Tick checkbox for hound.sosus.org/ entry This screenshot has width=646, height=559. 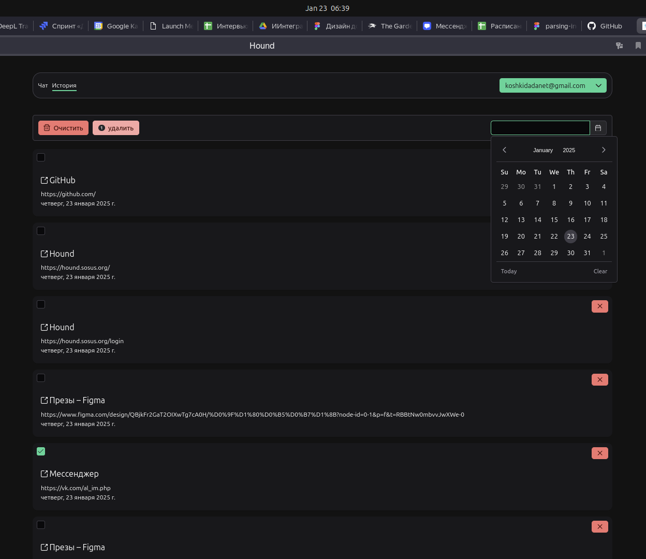(41, 231)
